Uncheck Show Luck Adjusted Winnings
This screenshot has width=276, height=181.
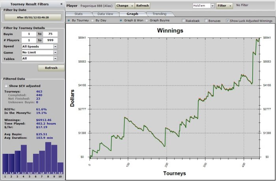[228, 21]
